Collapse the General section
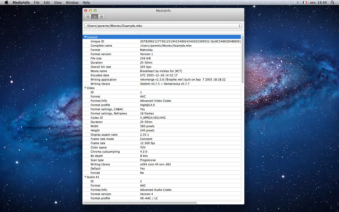 tap(85, 37)
